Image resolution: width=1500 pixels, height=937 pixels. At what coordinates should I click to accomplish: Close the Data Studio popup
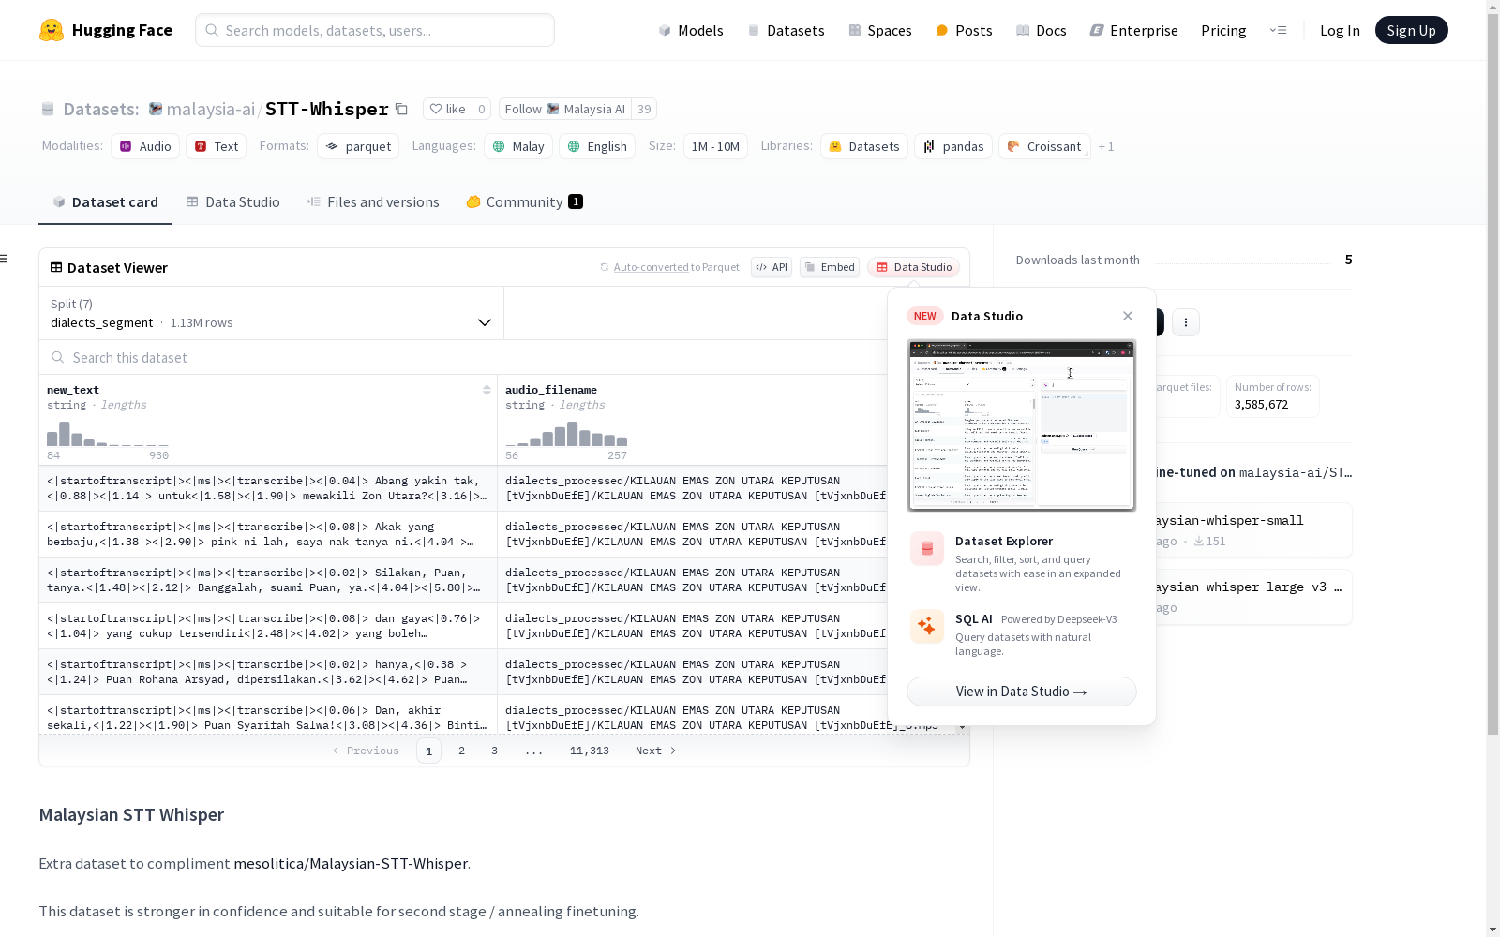(1128, 316)
